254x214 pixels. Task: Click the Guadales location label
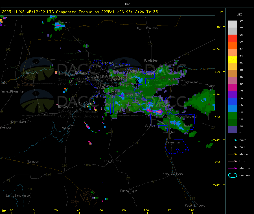(151, 60)
